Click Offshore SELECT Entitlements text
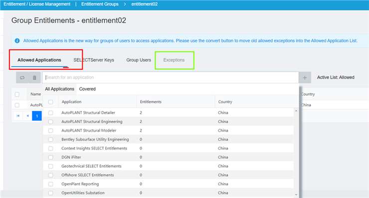This screenshot has width=369, height=198. [88, 175]
